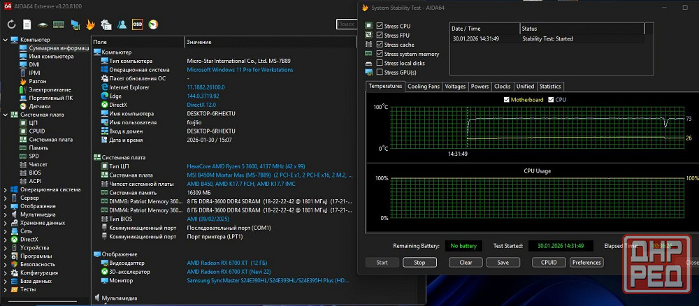This screenshot has width=699, height=306.
Task: Click the sensor gauge icon in toolbar
Action: click(x=153, y=24)
